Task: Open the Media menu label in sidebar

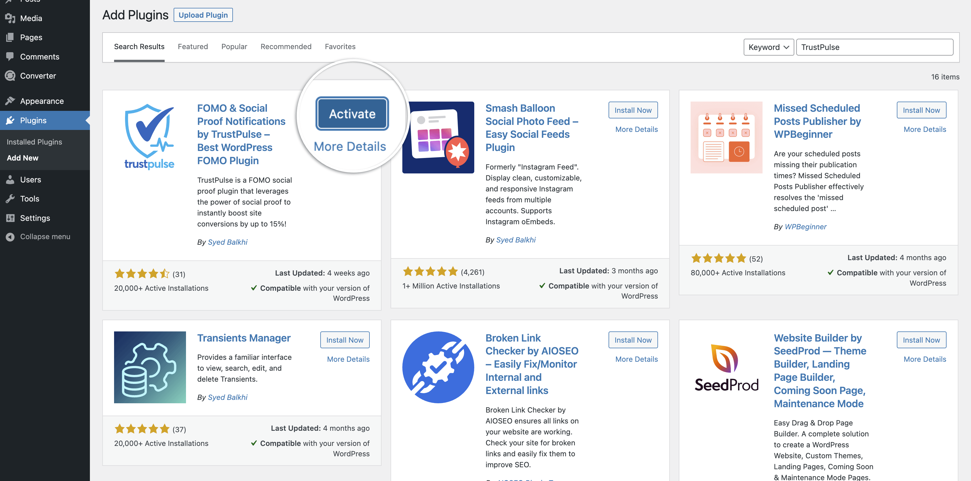Action: [x=31, y=18]
